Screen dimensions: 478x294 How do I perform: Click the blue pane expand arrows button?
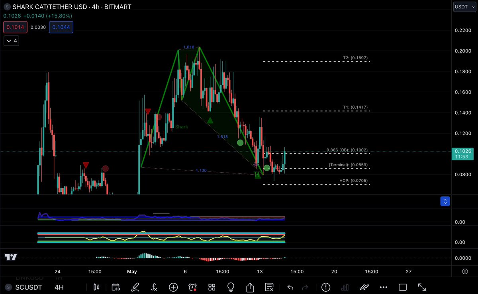pyautogui.click(x=445, y=201)
